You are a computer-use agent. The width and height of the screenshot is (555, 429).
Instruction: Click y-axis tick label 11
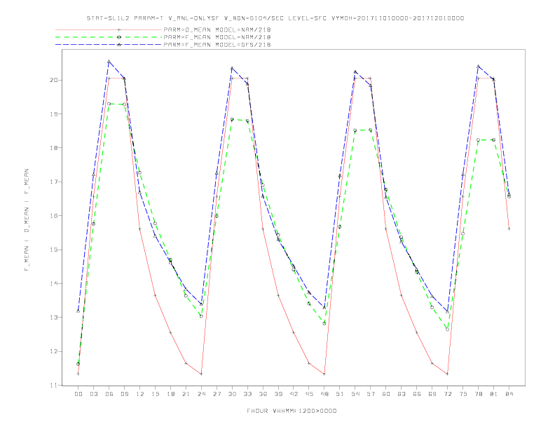54,385
